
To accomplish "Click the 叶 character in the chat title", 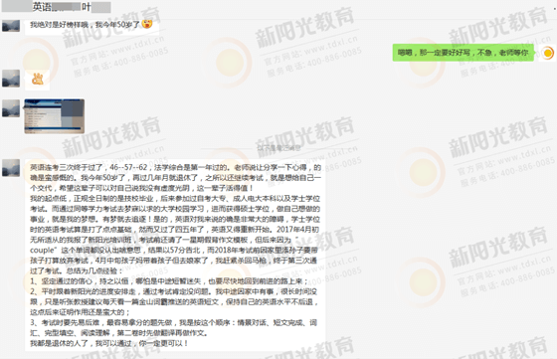I will pyautogui.click(x=87, y=7).
